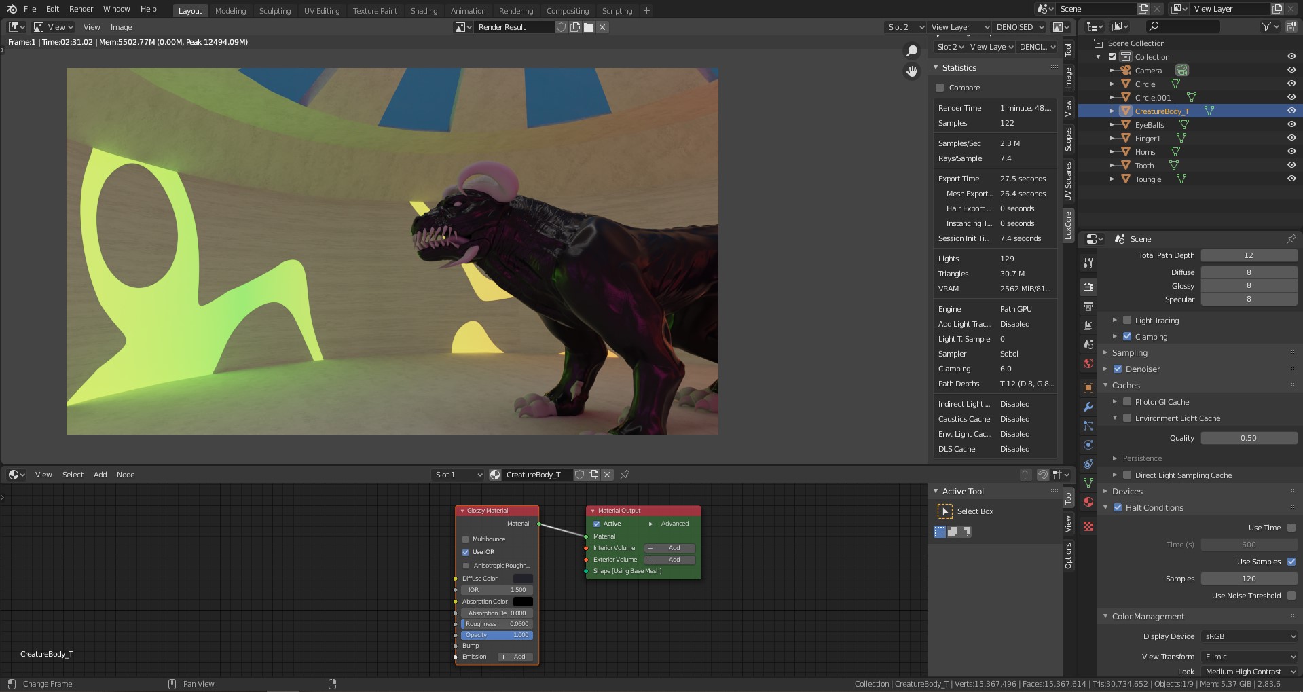
Task: Open the Modifier wrench properties icon
Action: point(1088,407)
